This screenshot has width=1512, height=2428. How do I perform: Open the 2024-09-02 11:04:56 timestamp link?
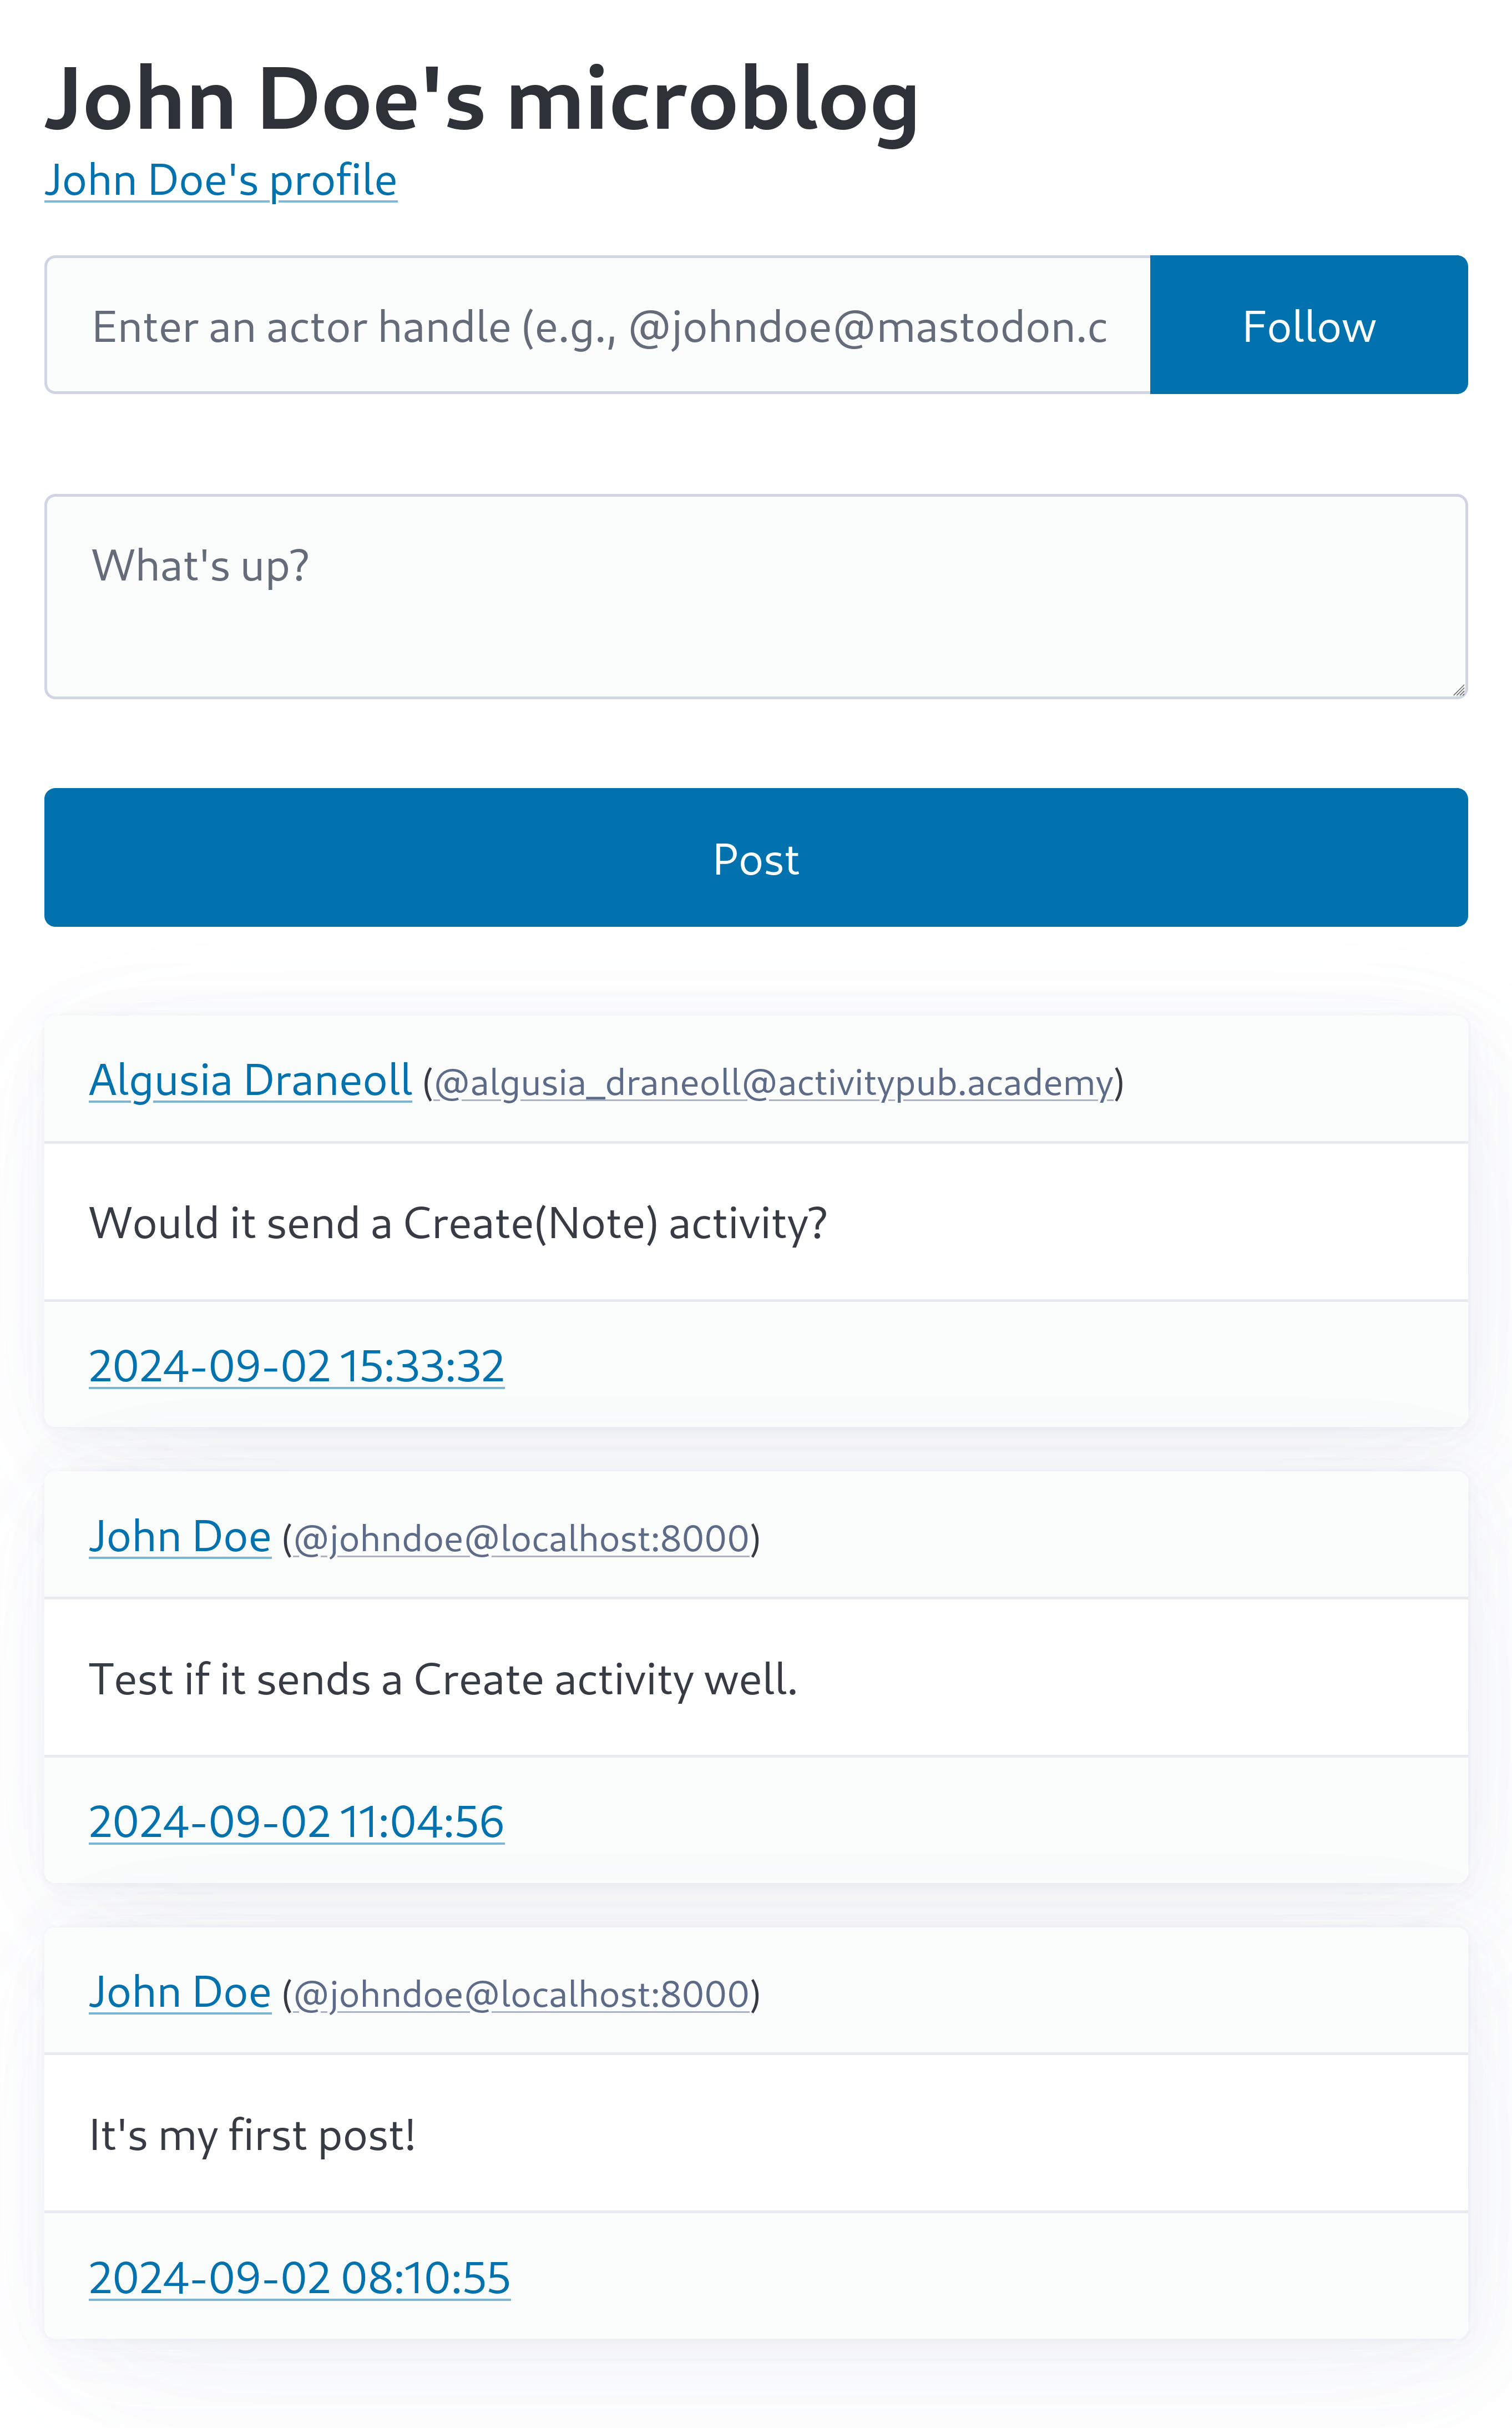[x=296, y=1822]
